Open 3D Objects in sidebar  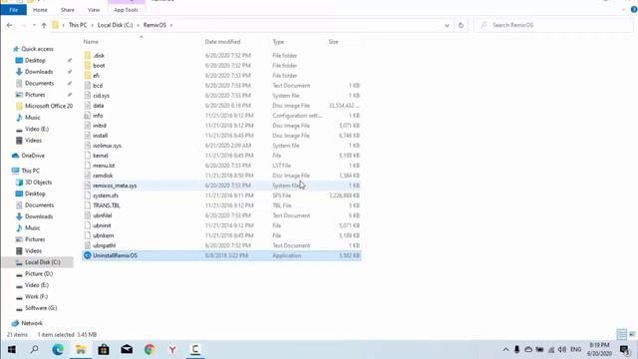click(x=38, y=182)
